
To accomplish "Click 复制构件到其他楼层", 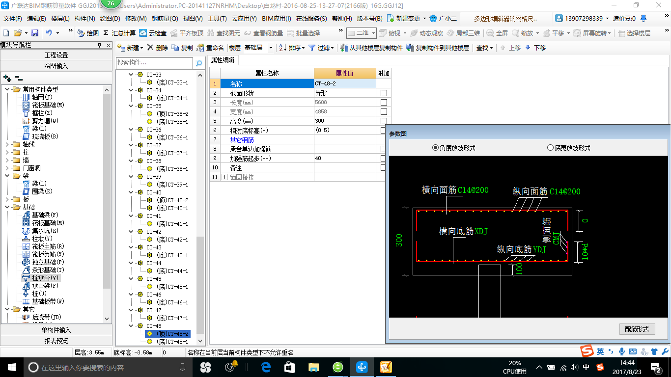I will pyautogui.click(x=438, y=48).
